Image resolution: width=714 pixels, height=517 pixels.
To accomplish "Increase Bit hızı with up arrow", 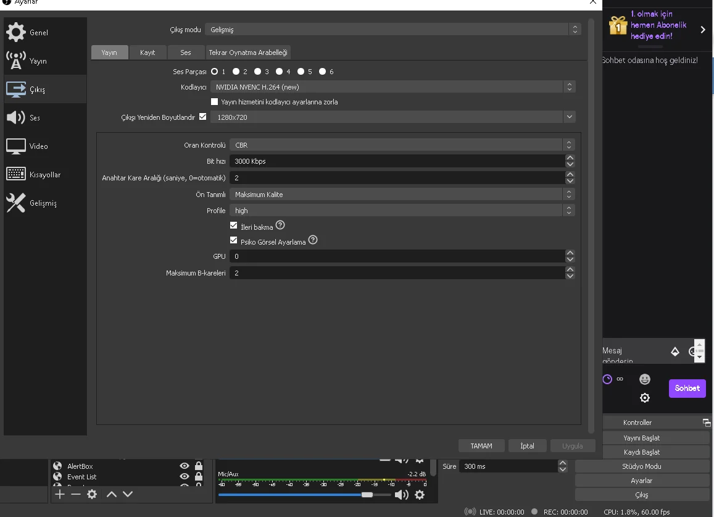I will pos(570,158).
